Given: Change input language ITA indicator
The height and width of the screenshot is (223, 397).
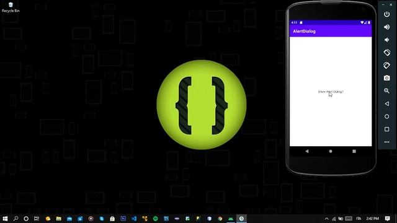Looking at the screenshot, I should coord(359,219).
